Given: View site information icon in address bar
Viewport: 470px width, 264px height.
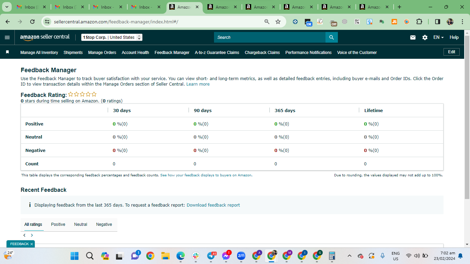Looking at the screenshot, I should [47, 22].
